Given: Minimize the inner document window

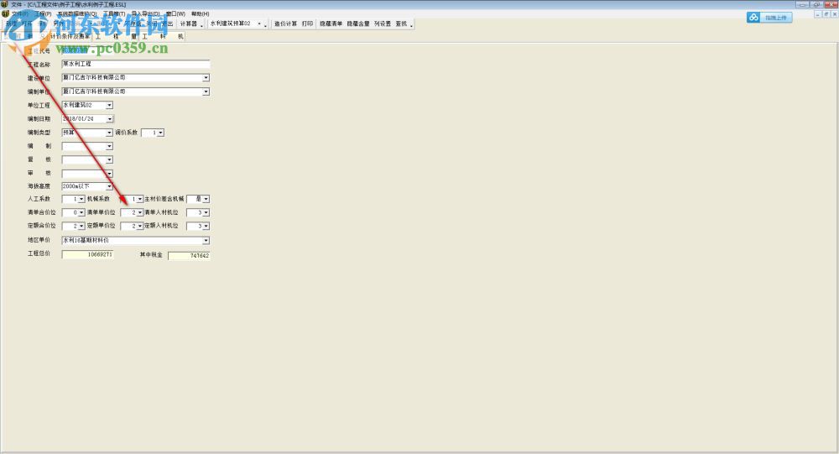Looking at the screenshot, I should [x=817, y=14].
